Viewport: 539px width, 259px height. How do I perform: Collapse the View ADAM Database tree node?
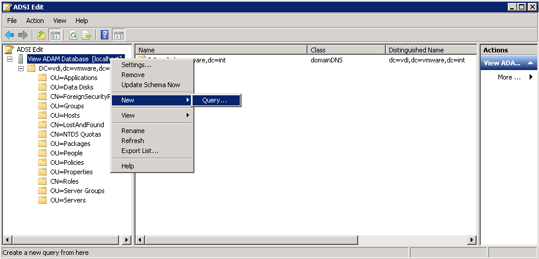coord(9,59)
